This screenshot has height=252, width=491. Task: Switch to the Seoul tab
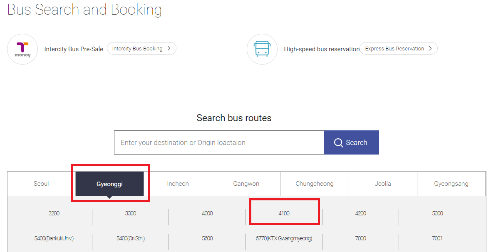(41, 184)
